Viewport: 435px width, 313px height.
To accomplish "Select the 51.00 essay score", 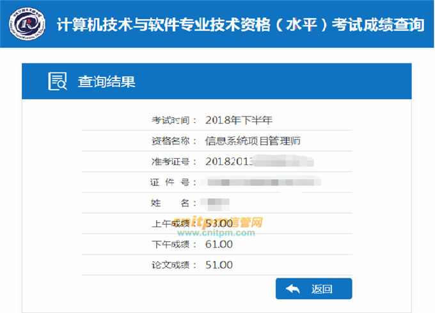I will (219, 265).
